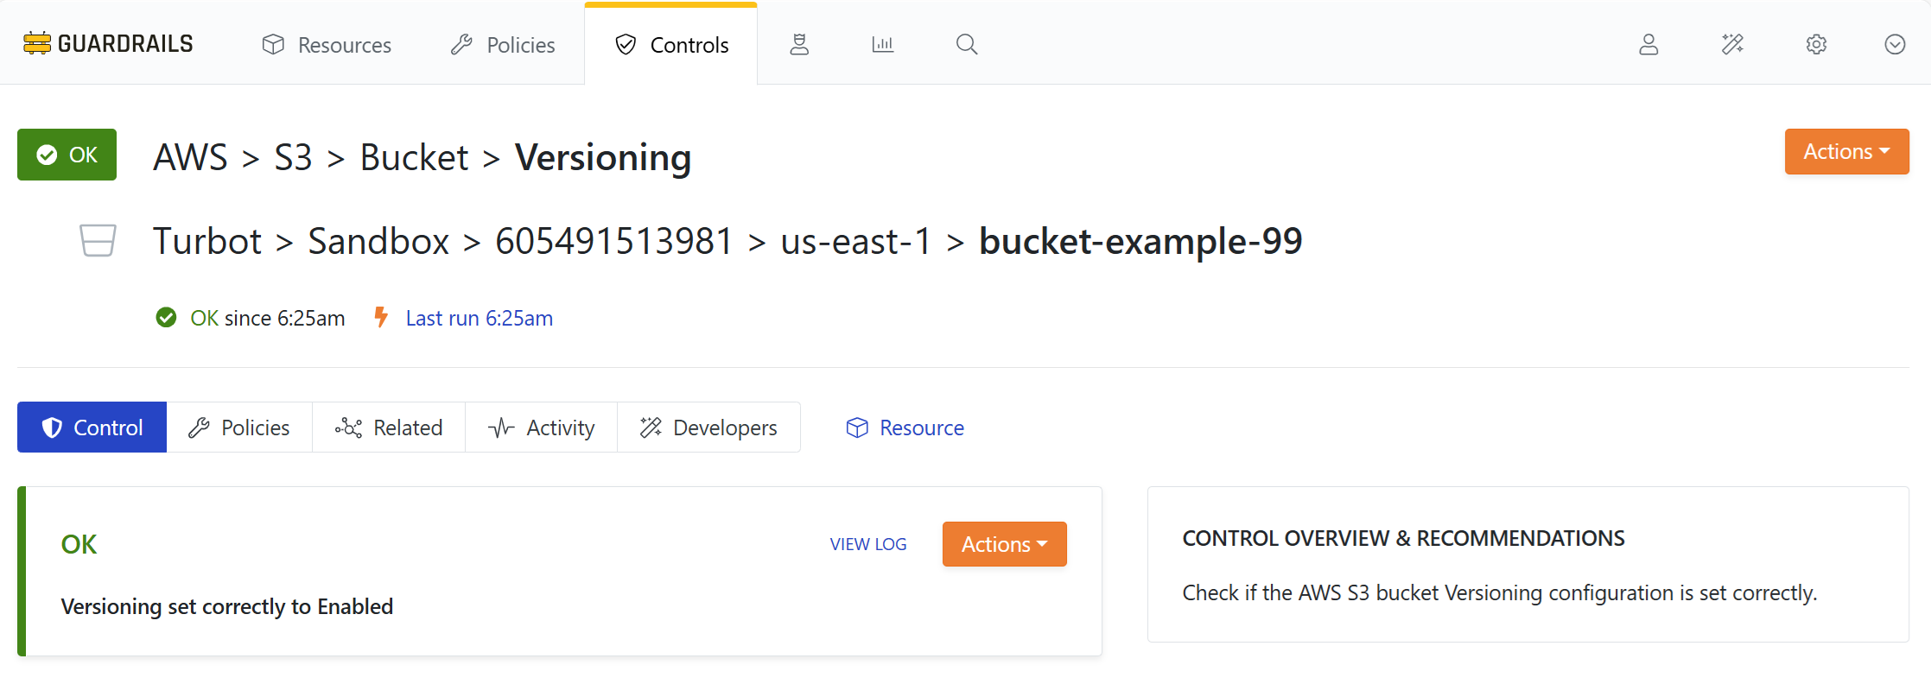1931x684 pixels.
Task: Click the green OK status badge
Action: click(67, 155)
